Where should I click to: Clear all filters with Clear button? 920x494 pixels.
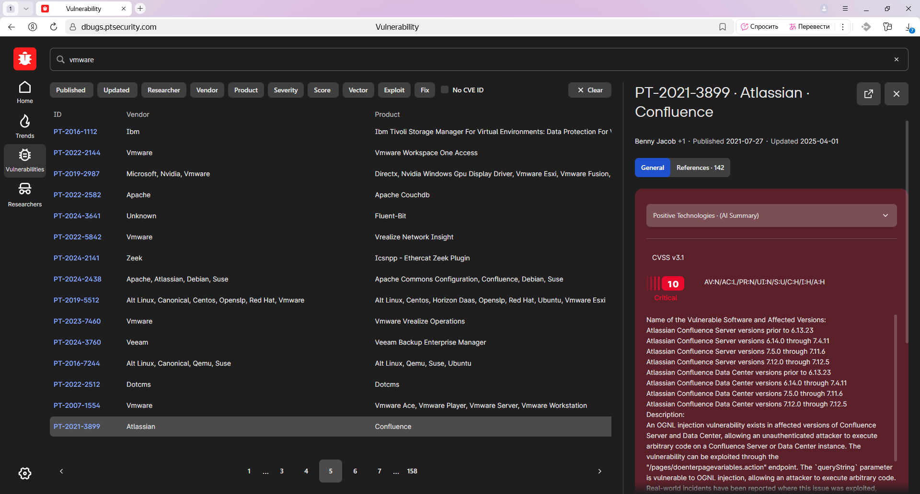point(590,90)
